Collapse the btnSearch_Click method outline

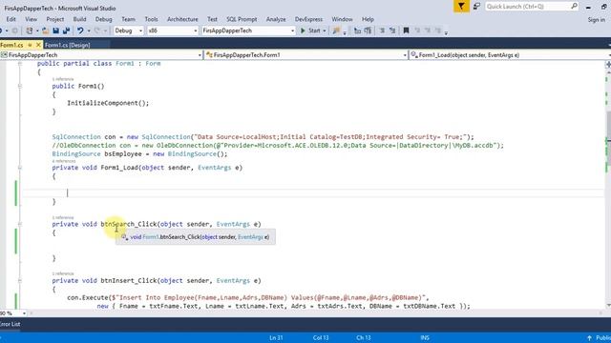click(20, 224)
